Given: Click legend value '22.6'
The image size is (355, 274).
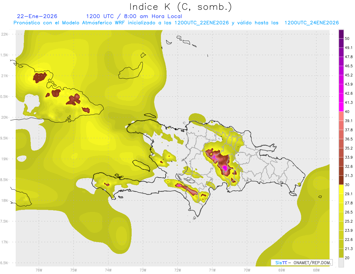Looking at the screenshot, I should click(x=349, y=239).
